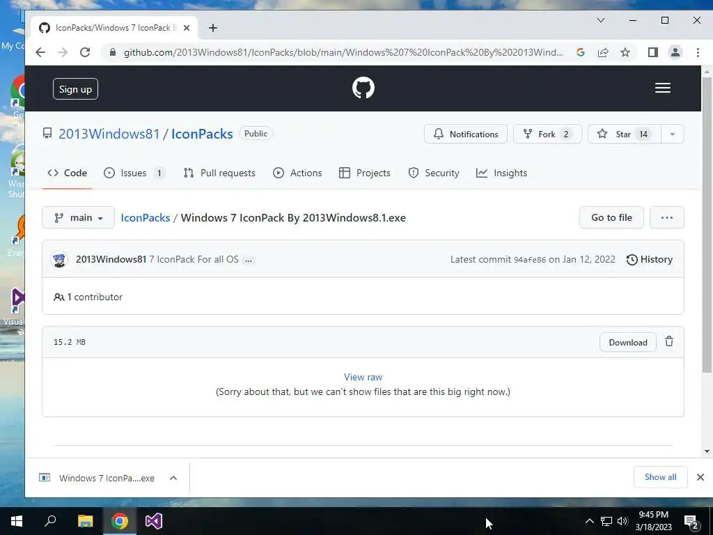
Task: Go back with the browser arrow
Action: 40,52
